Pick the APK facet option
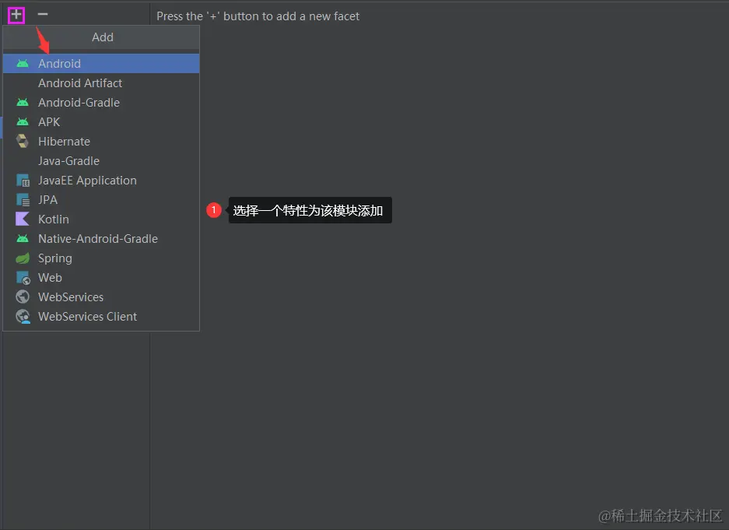This screenshot has width=729, height=530. (101, 122)
